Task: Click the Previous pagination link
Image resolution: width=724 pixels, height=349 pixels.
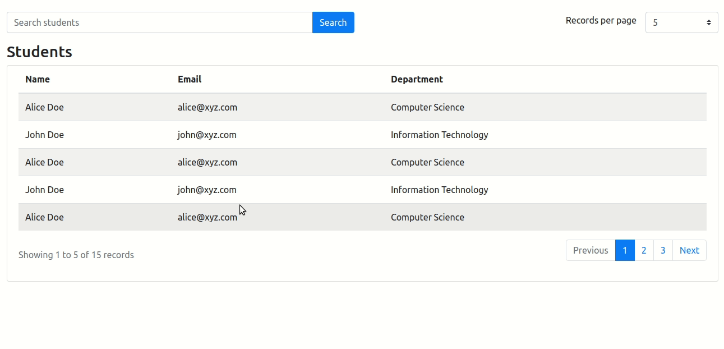Action: click(x=591, y=250)
